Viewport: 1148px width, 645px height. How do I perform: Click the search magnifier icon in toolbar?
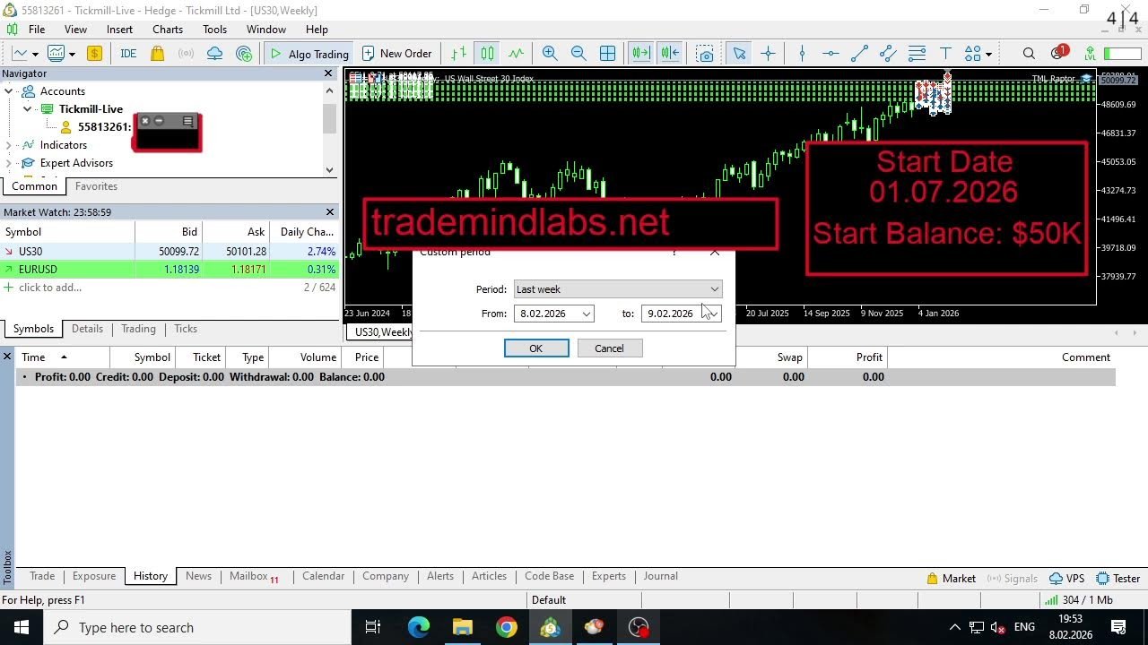click(x=1029, y=54)
